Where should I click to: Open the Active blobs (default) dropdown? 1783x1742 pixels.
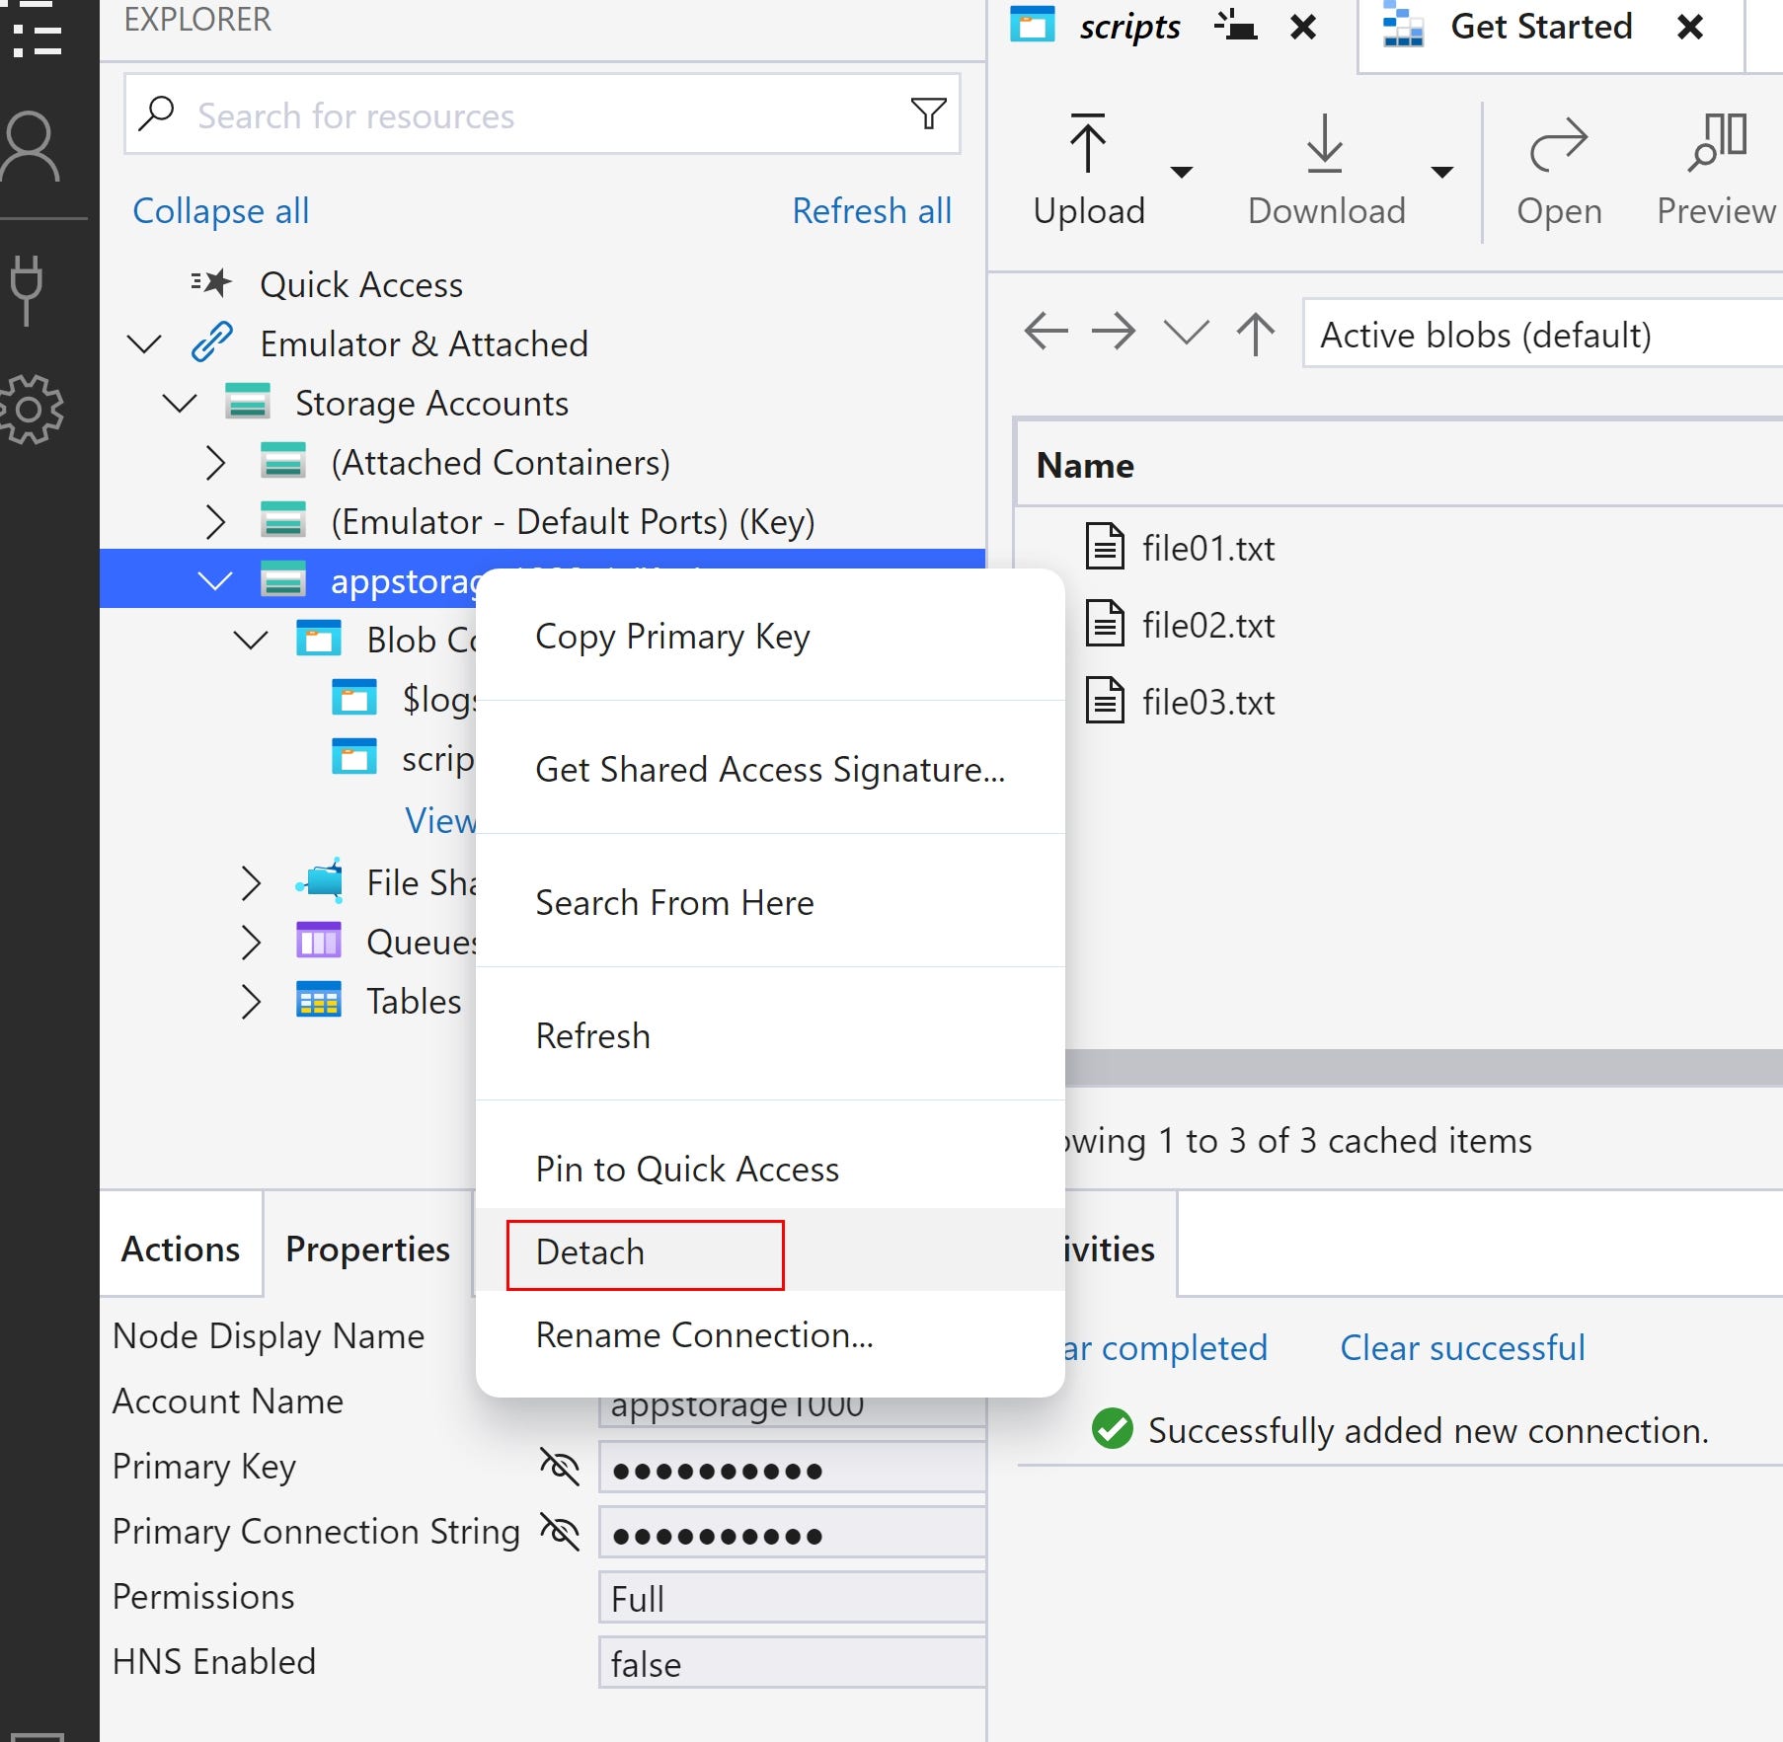pyautogui.click(x=1543, y=335)
